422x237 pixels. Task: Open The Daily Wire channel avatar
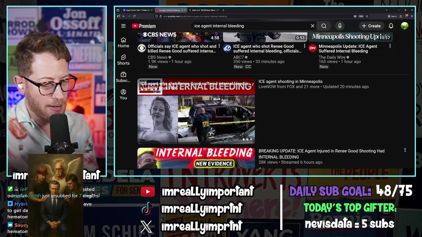pos(313,49)
